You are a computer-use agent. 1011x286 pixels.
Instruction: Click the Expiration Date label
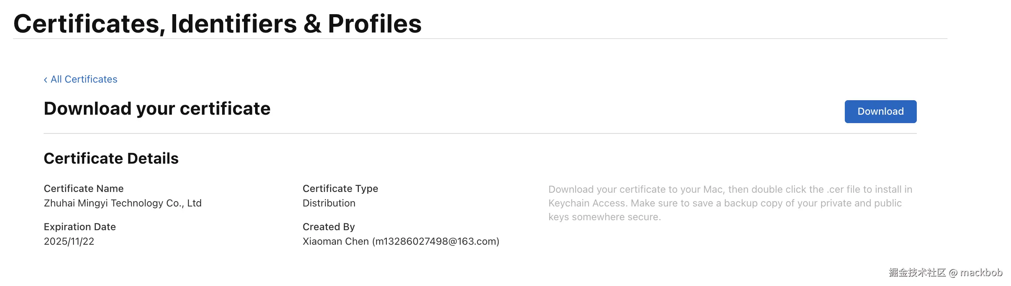tap(80, 227)
